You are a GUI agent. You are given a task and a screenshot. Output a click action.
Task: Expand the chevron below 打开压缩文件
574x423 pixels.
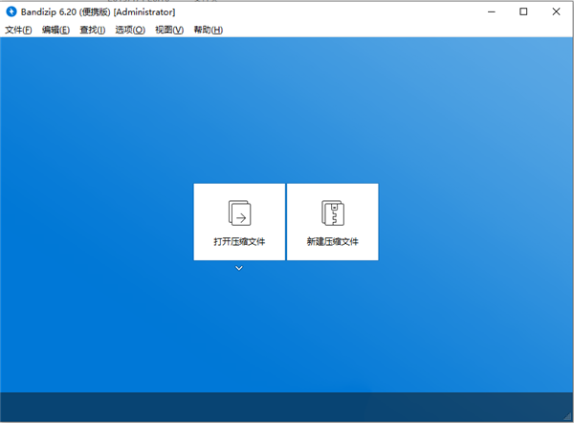click(239, 268)
